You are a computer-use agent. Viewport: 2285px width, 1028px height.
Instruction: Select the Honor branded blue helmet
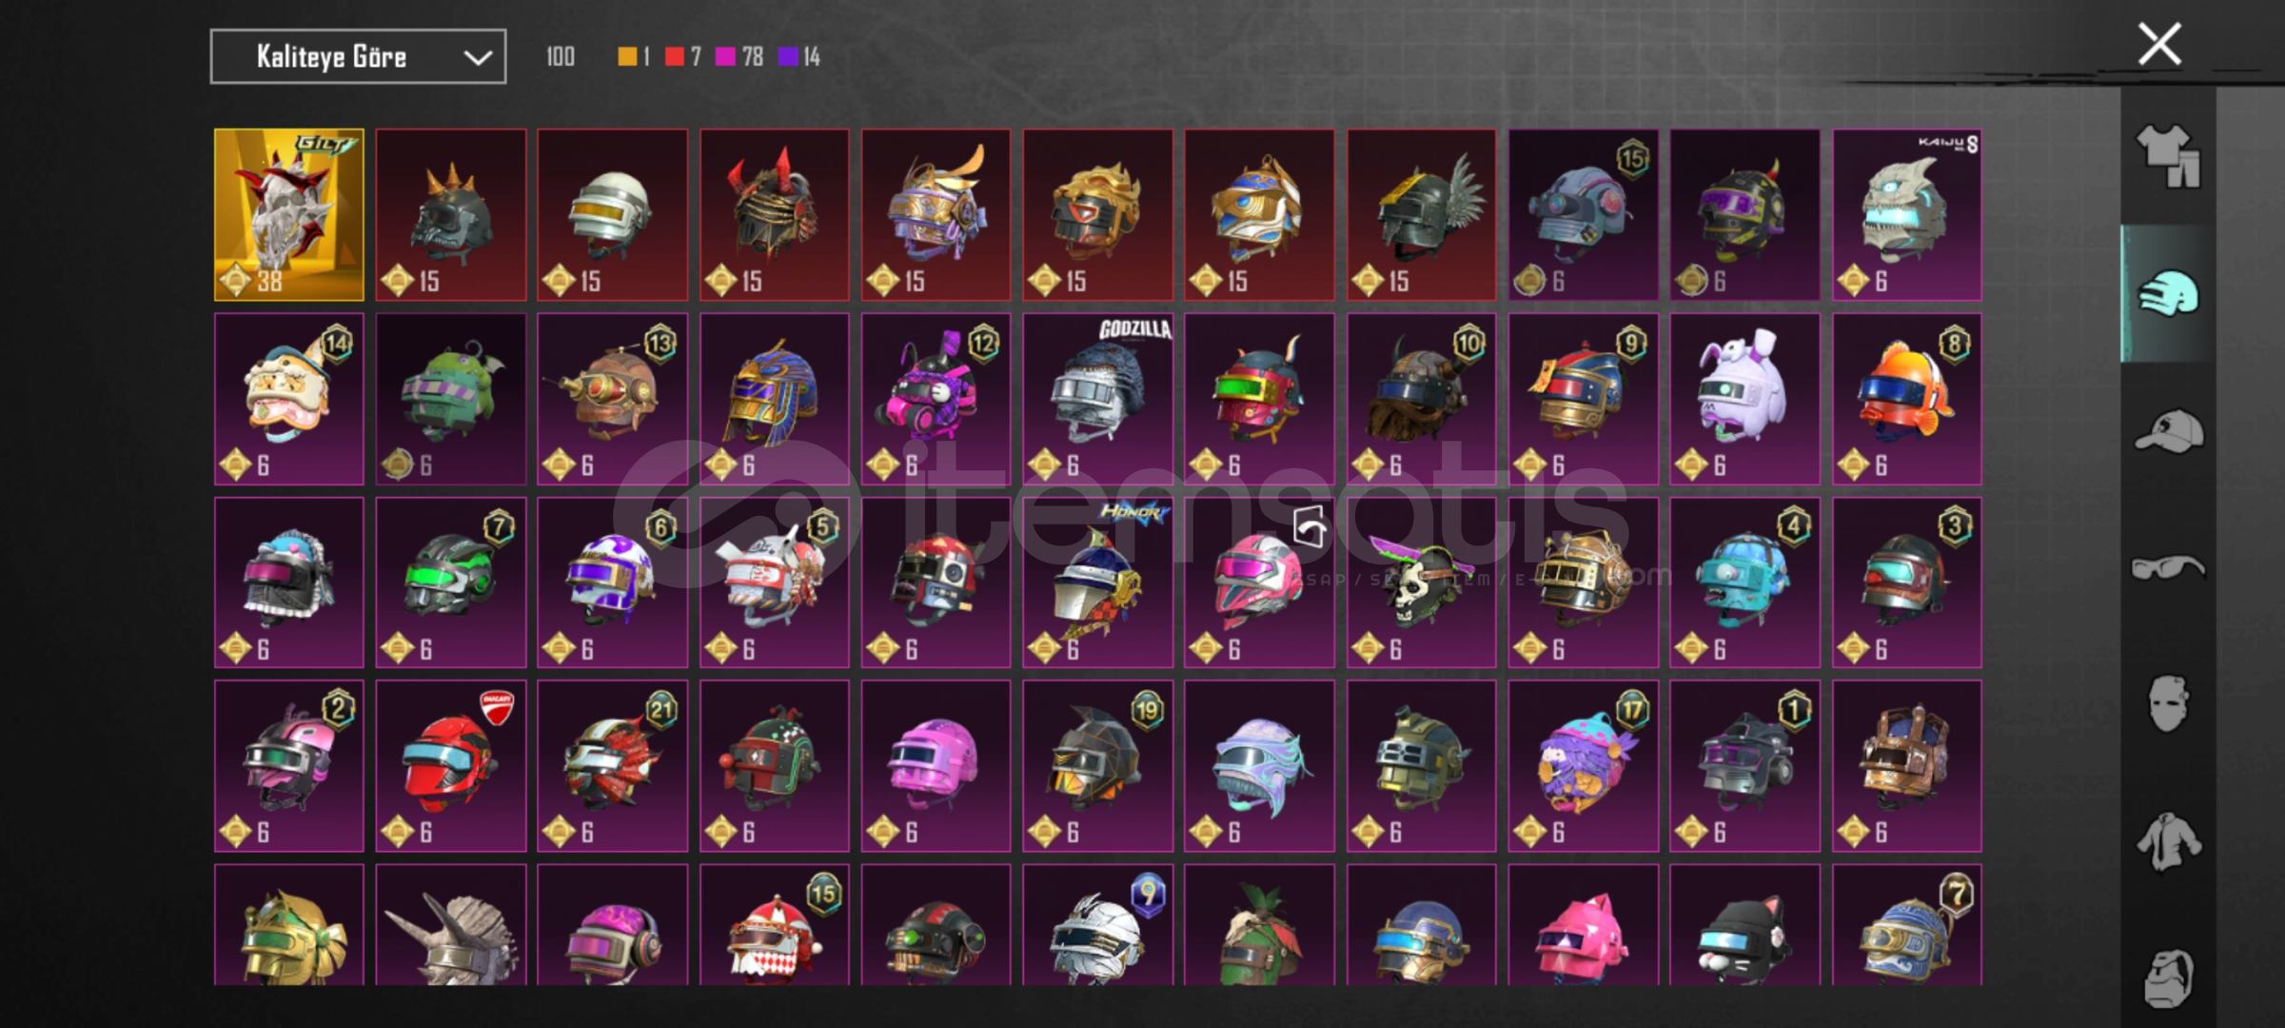(x=1097, y=583)
